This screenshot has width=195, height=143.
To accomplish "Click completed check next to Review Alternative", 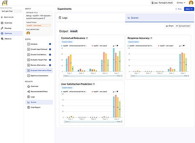I will [x=50, y=65].
